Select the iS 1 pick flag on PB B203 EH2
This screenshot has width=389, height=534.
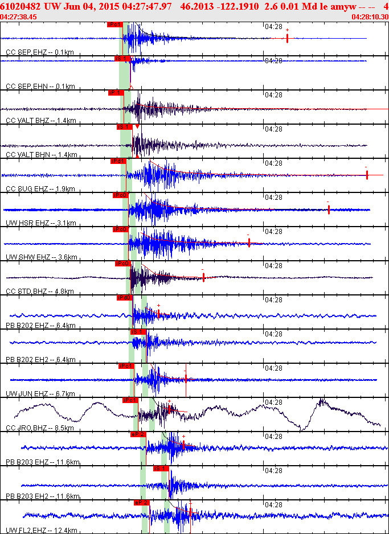tap(161, 469)
